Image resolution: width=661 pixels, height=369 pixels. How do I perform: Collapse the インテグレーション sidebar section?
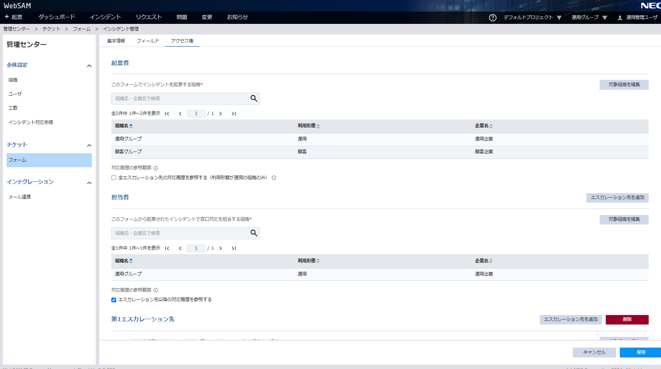click(89, 182)
